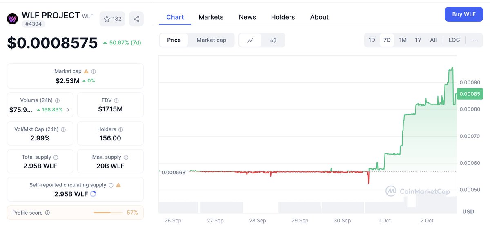Expand Volume (24h) details chevron

[68, 109]
